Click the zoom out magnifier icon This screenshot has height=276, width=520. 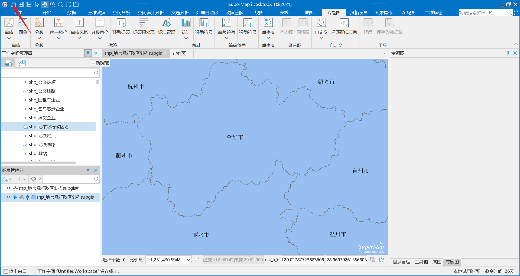pos(60,4)
